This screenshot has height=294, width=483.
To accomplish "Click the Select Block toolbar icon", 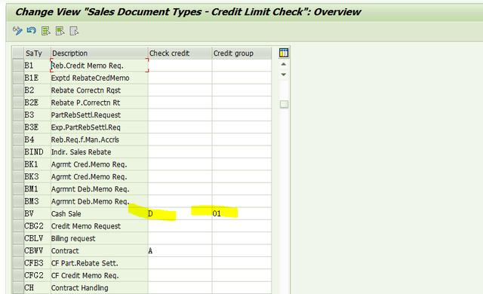I will [60, 31].
